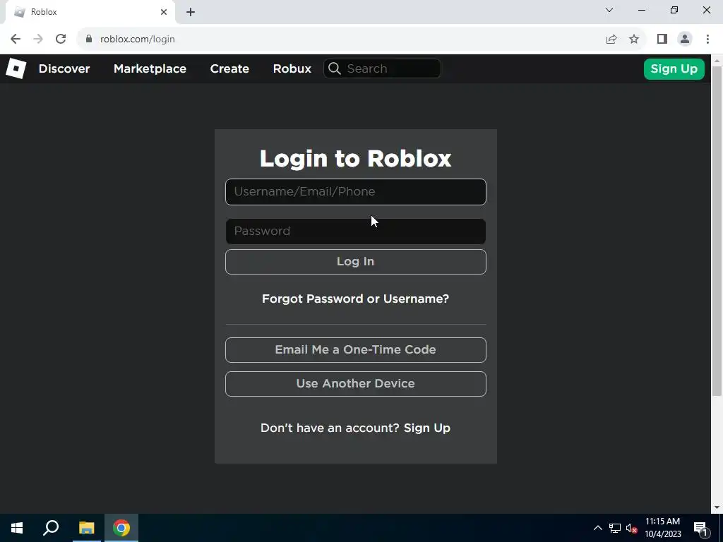Open the Robux page

(292, 68)
